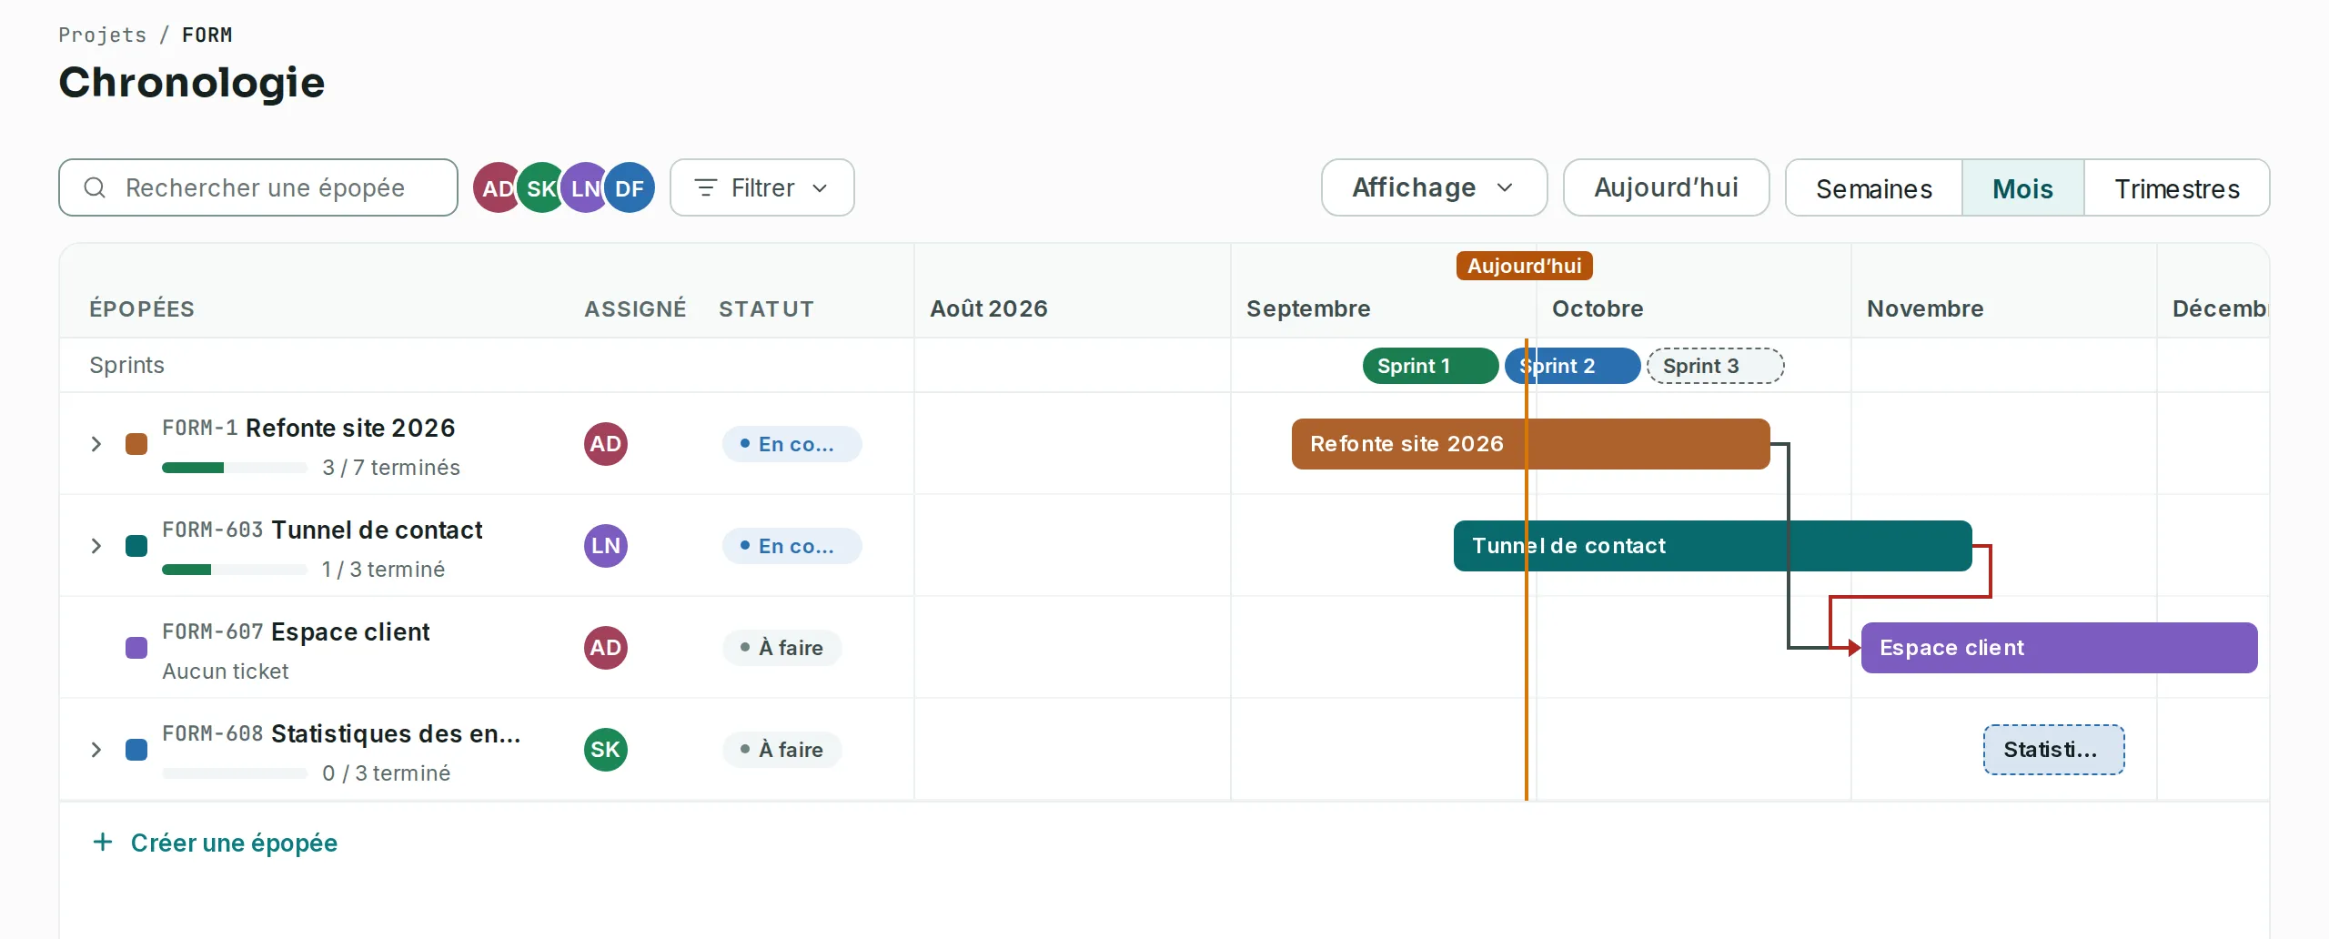Click the Tunnel de contact timeline bar

coord(1713,546)
